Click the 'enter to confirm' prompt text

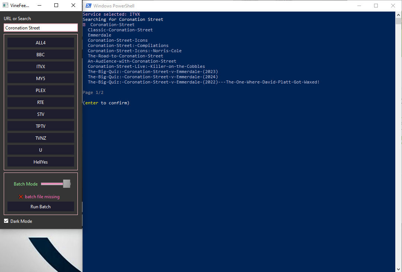coord(106,103)
